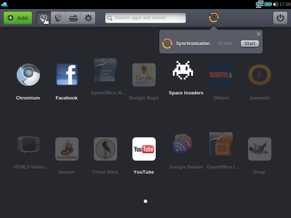The width and height of the screenshot is (291, 218).
Task: Open the Tribal Wars game
Action: point(105,149)
